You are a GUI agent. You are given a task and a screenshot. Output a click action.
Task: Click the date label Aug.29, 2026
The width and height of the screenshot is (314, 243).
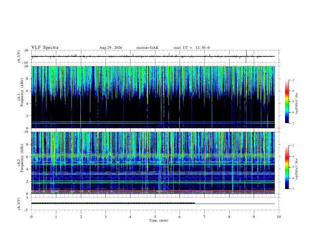(x=111, y=48)
